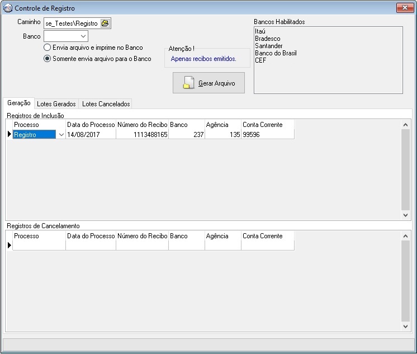The image size is (417, 354).
Task: Click the app icon in the title bar
Action: [x=7, y=8]
